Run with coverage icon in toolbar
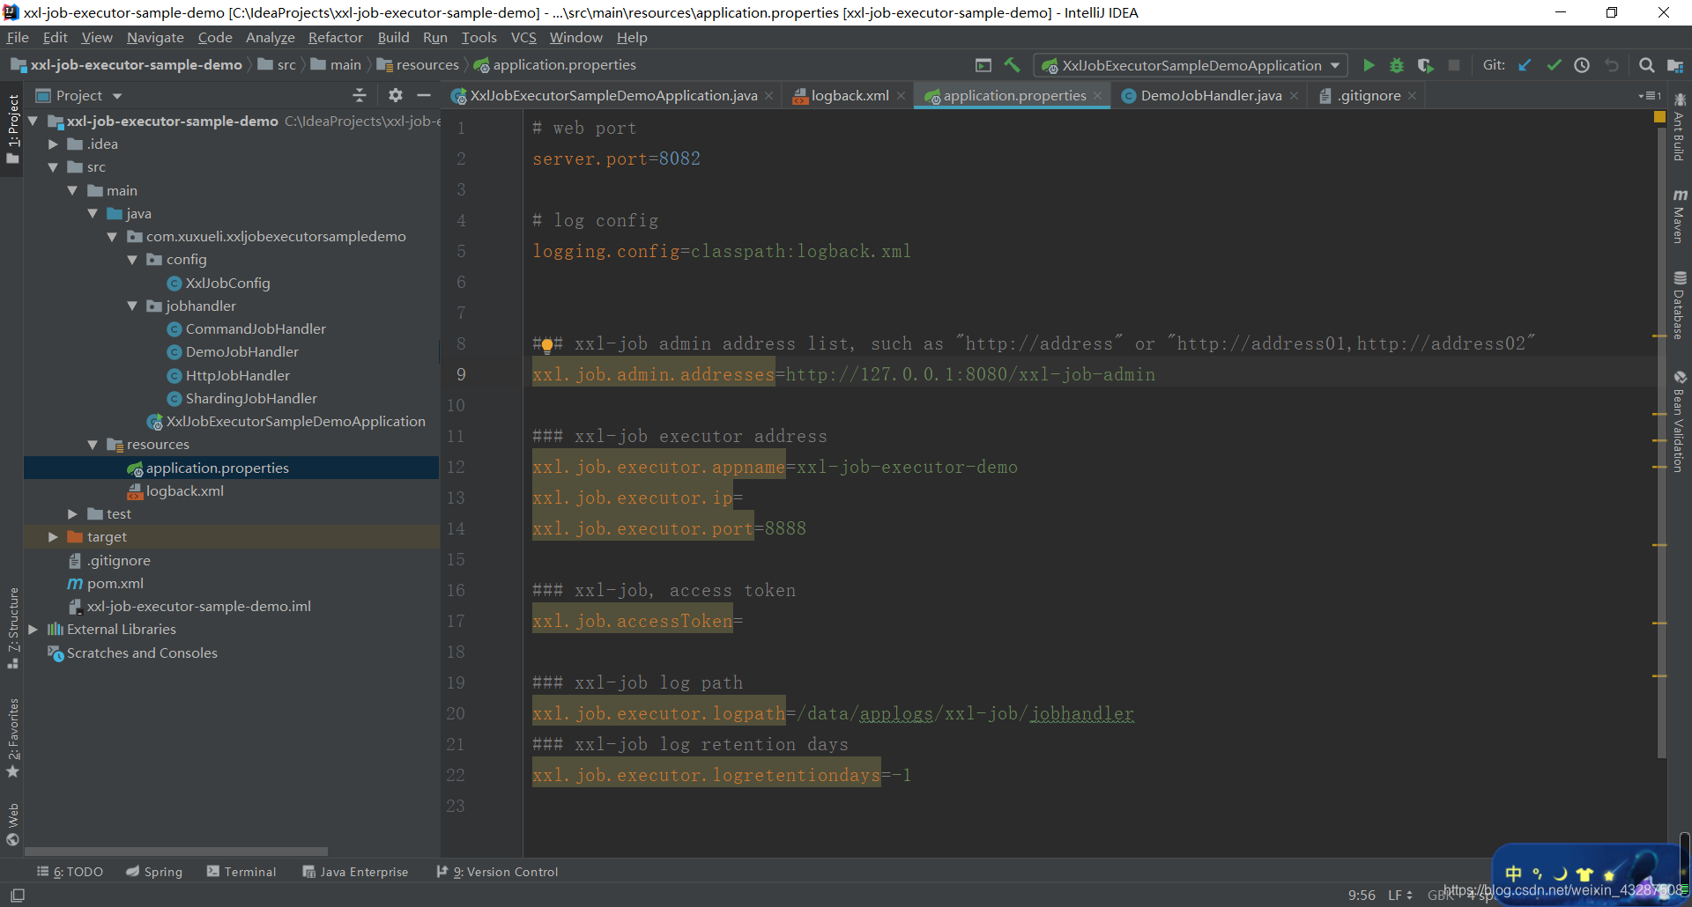This screenshot has width=1692, height=907. [1425, 65]
